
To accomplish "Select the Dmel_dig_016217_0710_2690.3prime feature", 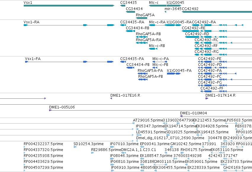I will (x=137, y=141).
